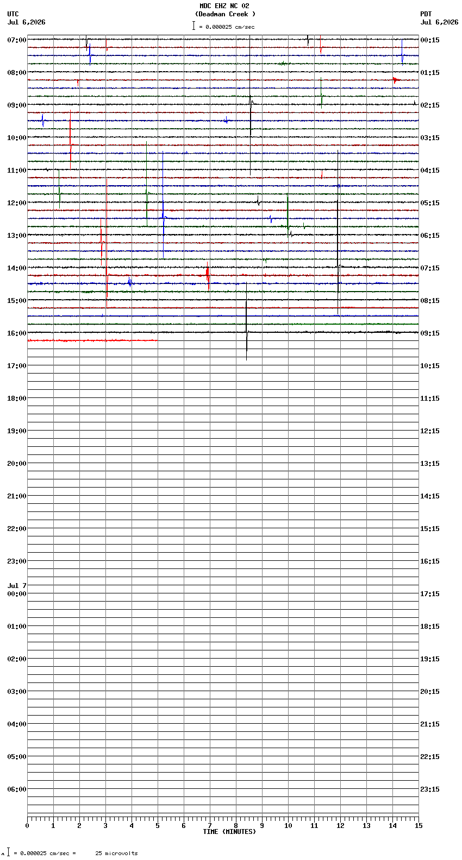Screen dimensions: 462x860
Task: Click the '12:00' UTC time label
Action: coord(17,203)
